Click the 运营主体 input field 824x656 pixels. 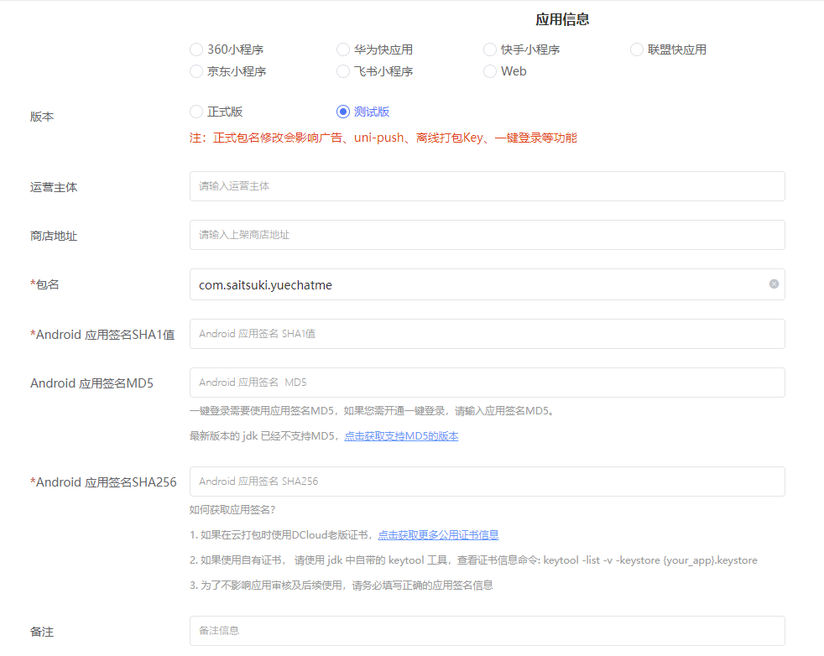487,186
